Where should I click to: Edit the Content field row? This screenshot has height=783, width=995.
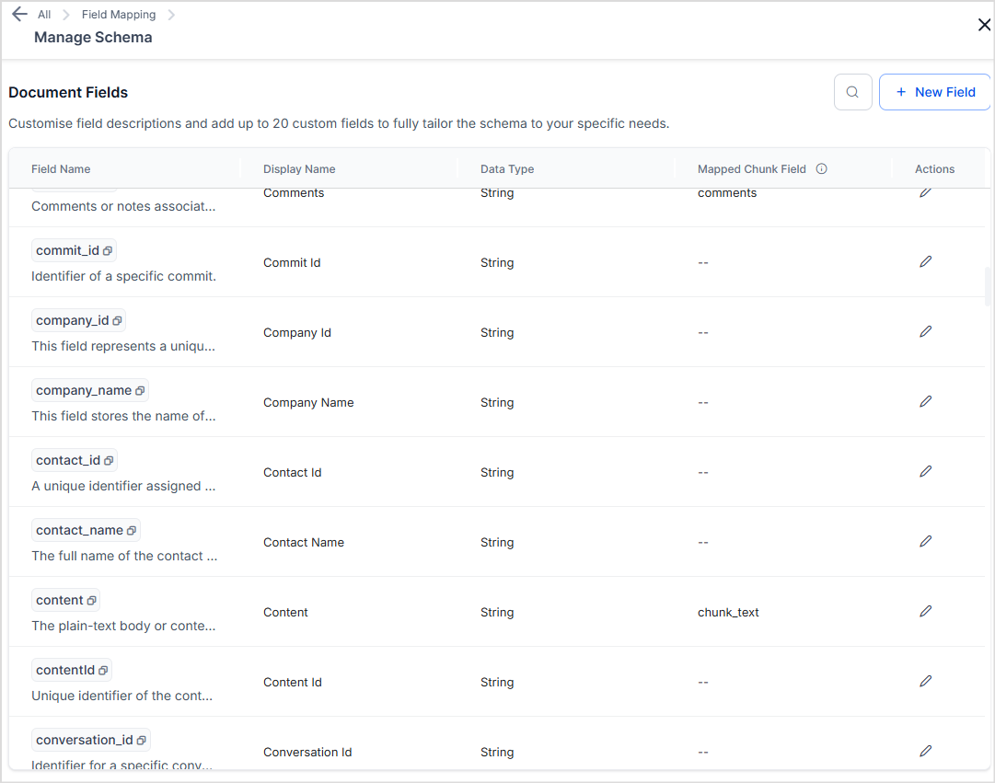(x=925, y=611)
